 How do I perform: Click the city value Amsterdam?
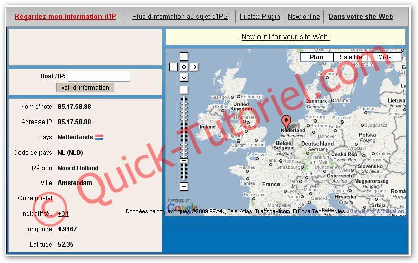(x=75, y=183)
